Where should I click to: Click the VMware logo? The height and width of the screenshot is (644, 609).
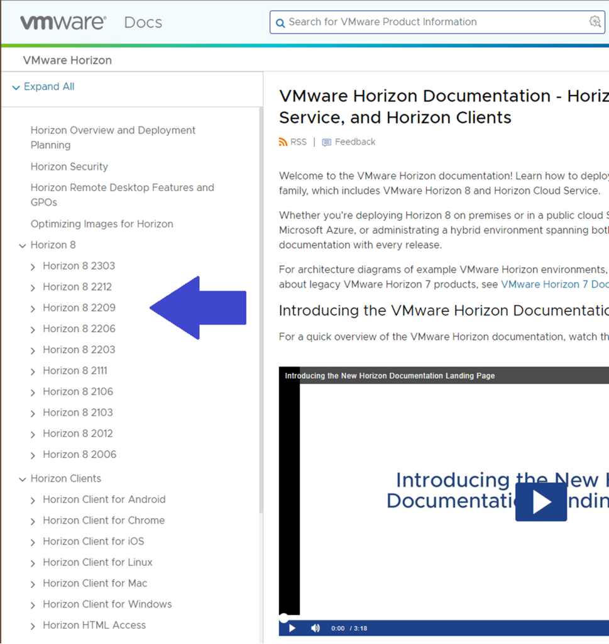click(63, 23)
